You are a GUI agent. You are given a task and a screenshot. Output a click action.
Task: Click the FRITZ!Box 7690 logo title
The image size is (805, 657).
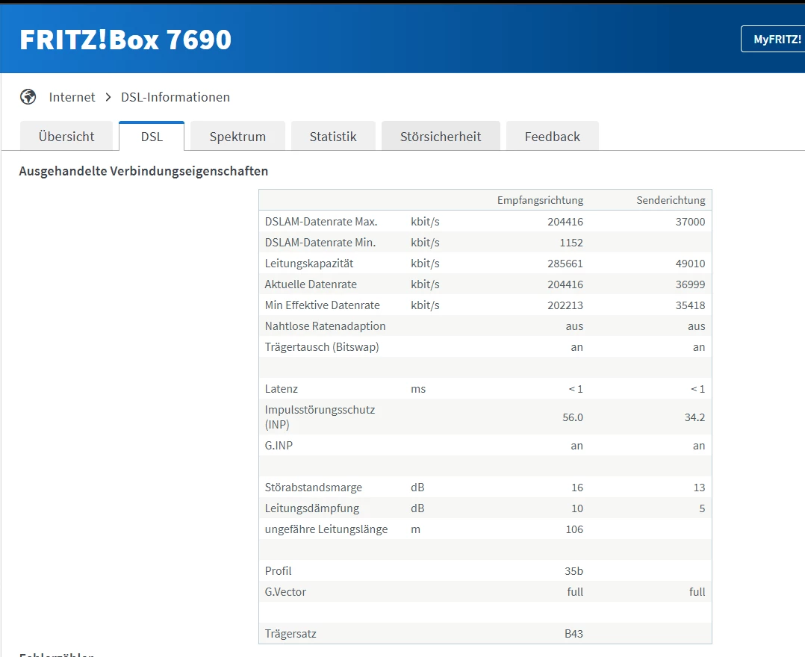pos(125,40)
